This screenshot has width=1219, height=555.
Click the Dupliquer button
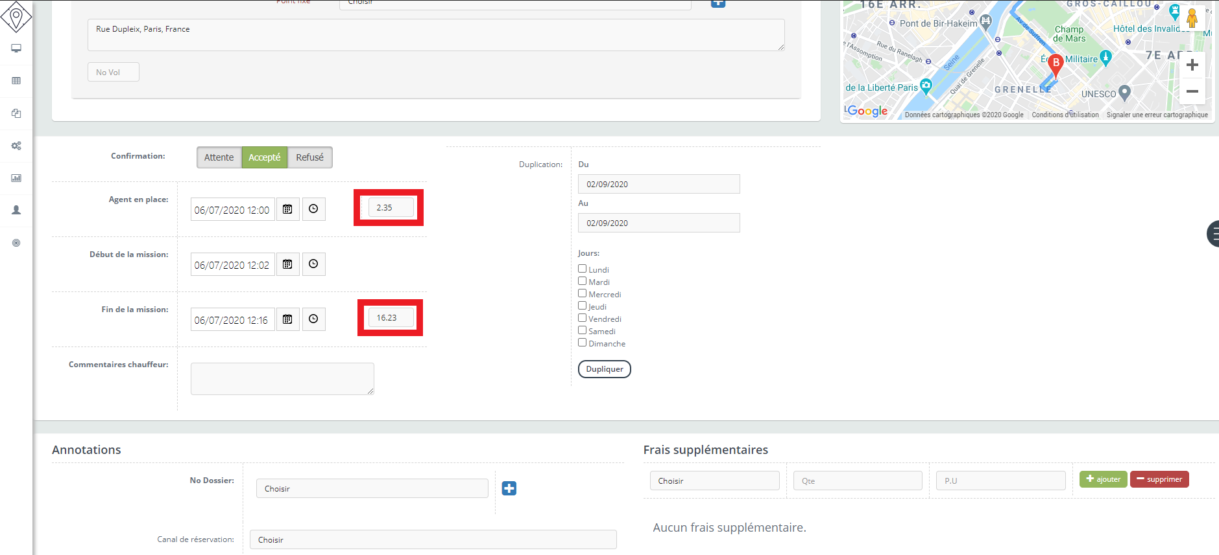[x=604, y=369]
